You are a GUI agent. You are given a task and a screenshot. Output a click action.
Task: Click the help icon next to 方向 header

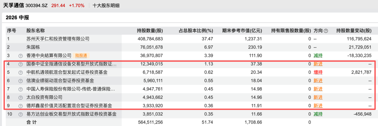326,31
